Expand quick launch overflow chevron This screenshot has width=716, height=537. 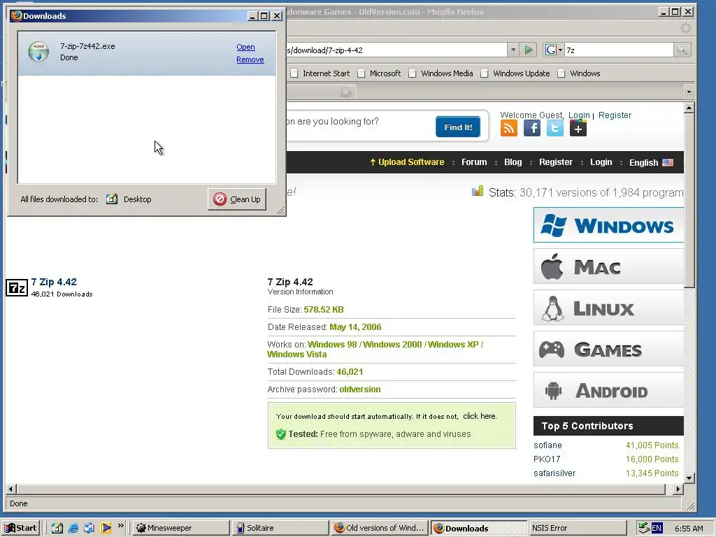[120, 526]
